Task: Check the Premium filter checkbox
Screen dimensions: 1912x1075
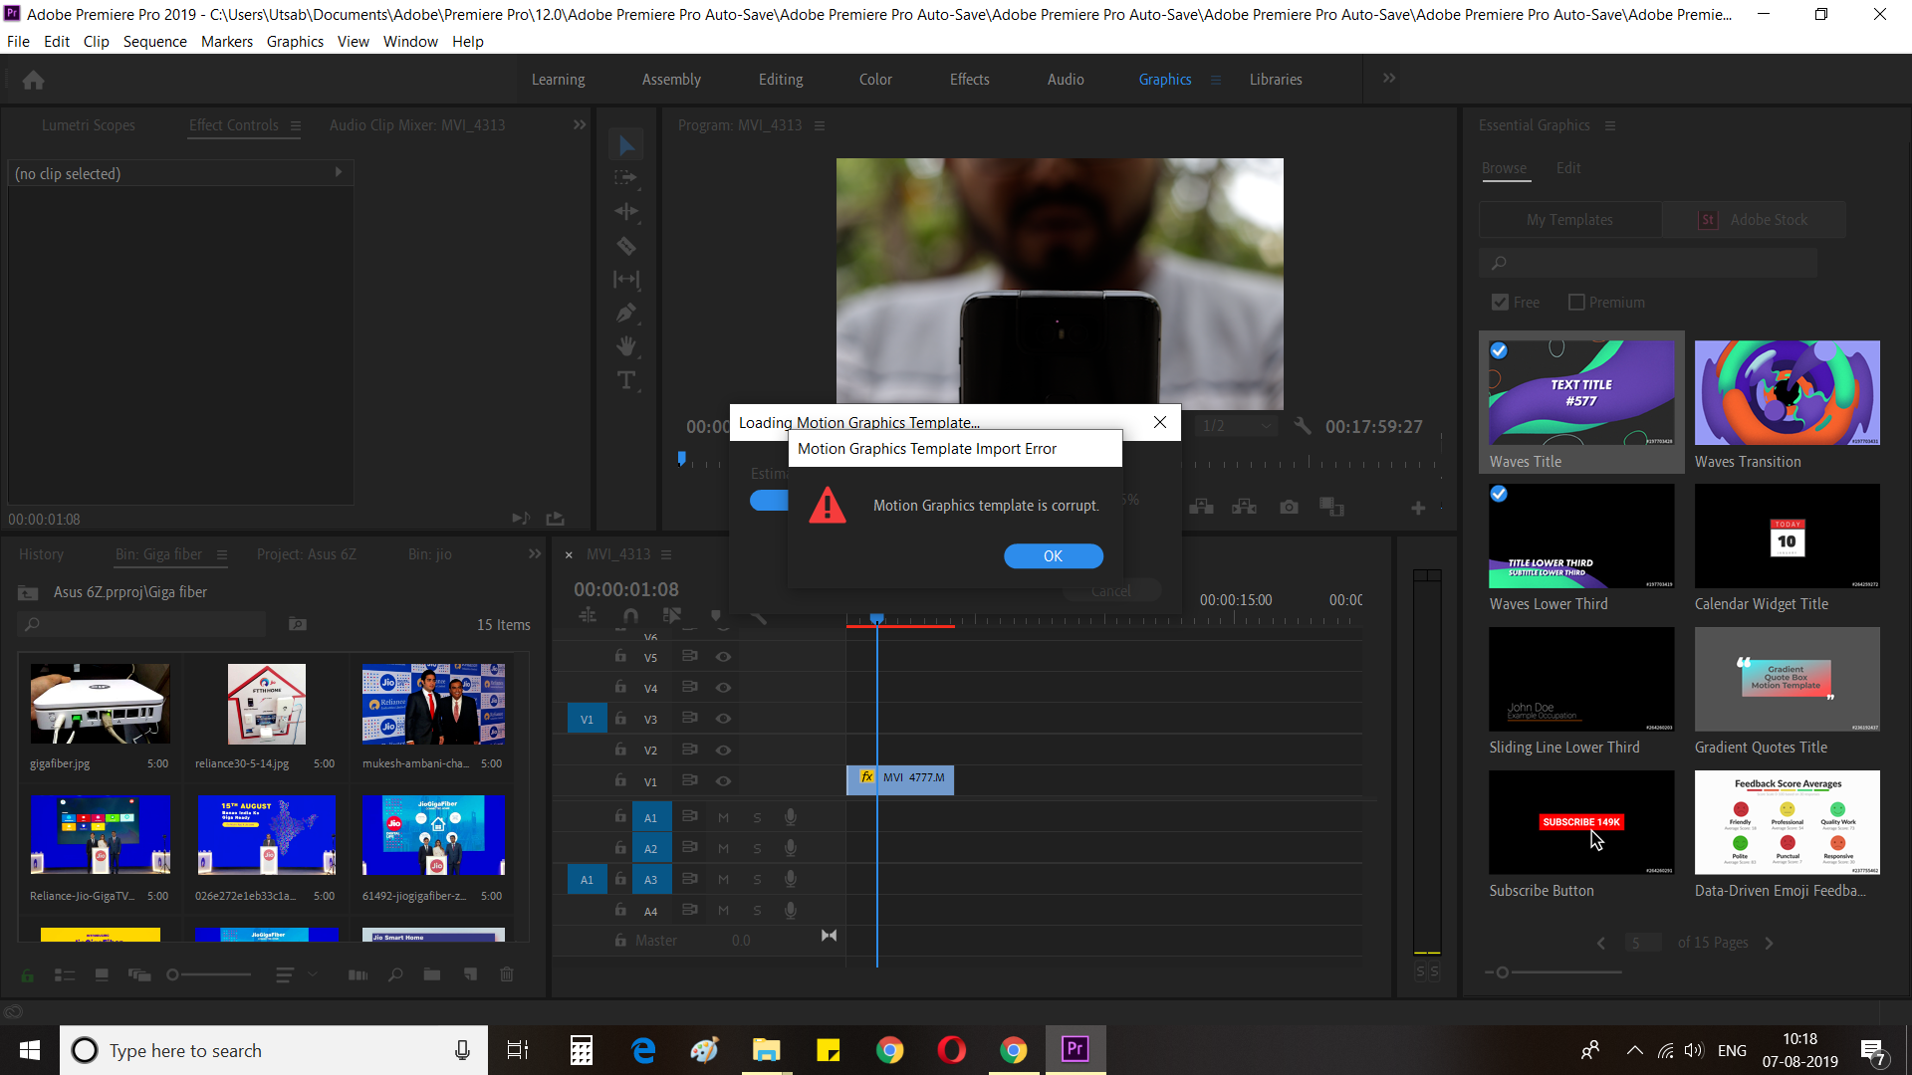Action: (x=1575, y=303)
